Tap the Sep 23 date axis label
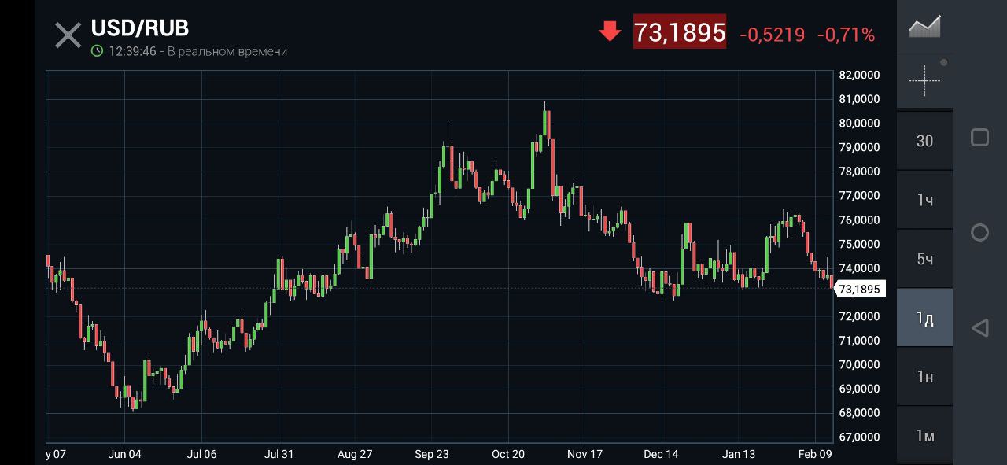 (x=432, y=454)
